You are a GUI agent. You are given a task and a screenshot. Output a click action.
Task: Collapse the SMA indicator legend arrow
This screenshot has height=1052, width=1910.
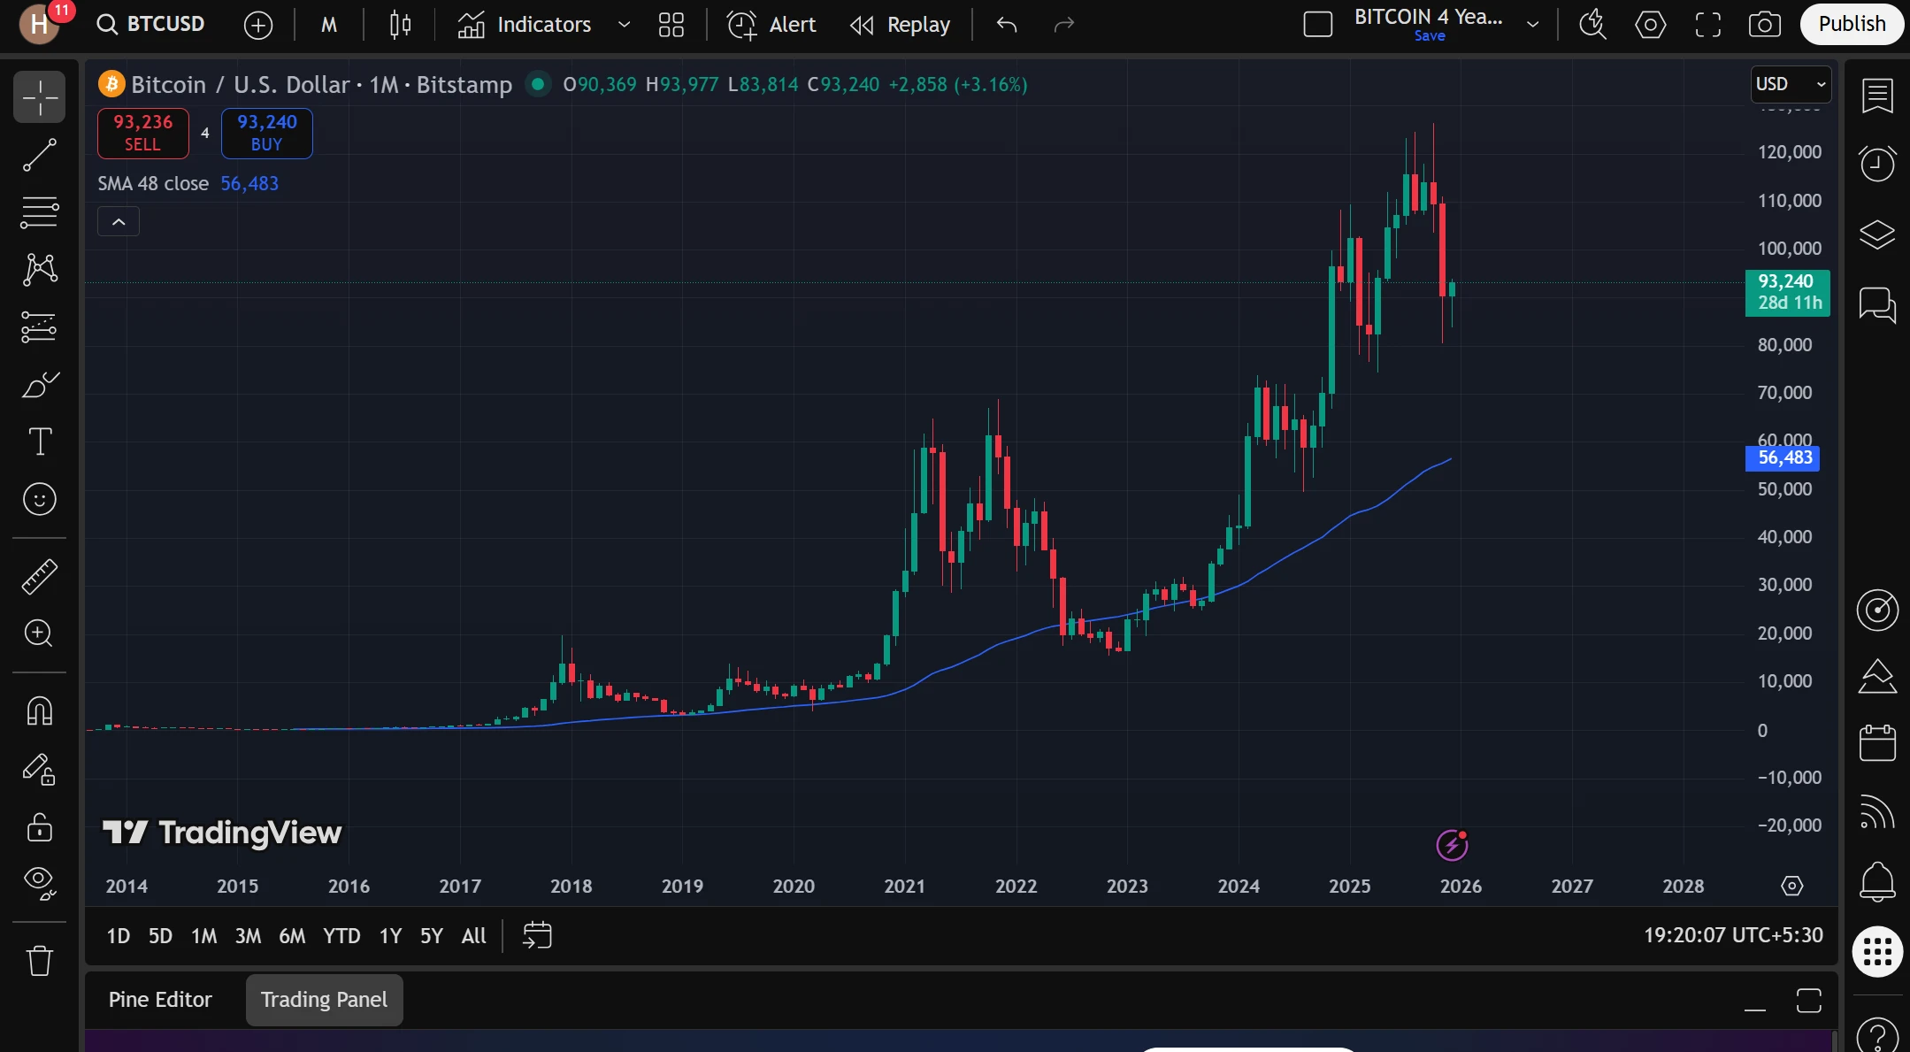(x=118, y=220)
